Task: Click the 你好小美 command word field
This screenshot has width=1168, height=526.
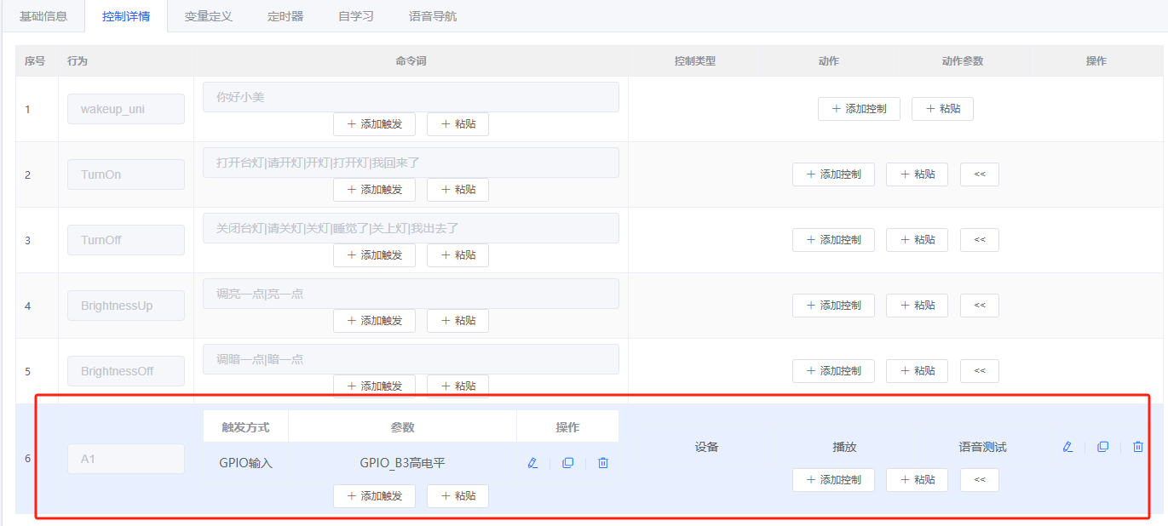Action: pyautogui.click(x=411, y=97)
